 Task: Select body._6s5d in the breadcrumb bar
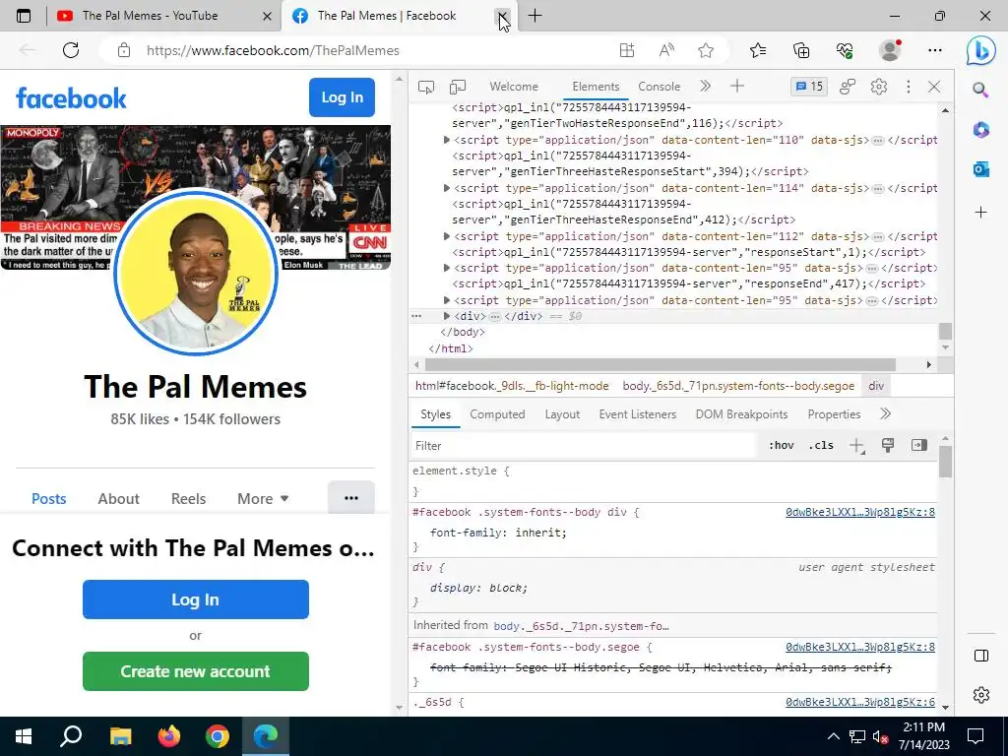tap(738, 386)
